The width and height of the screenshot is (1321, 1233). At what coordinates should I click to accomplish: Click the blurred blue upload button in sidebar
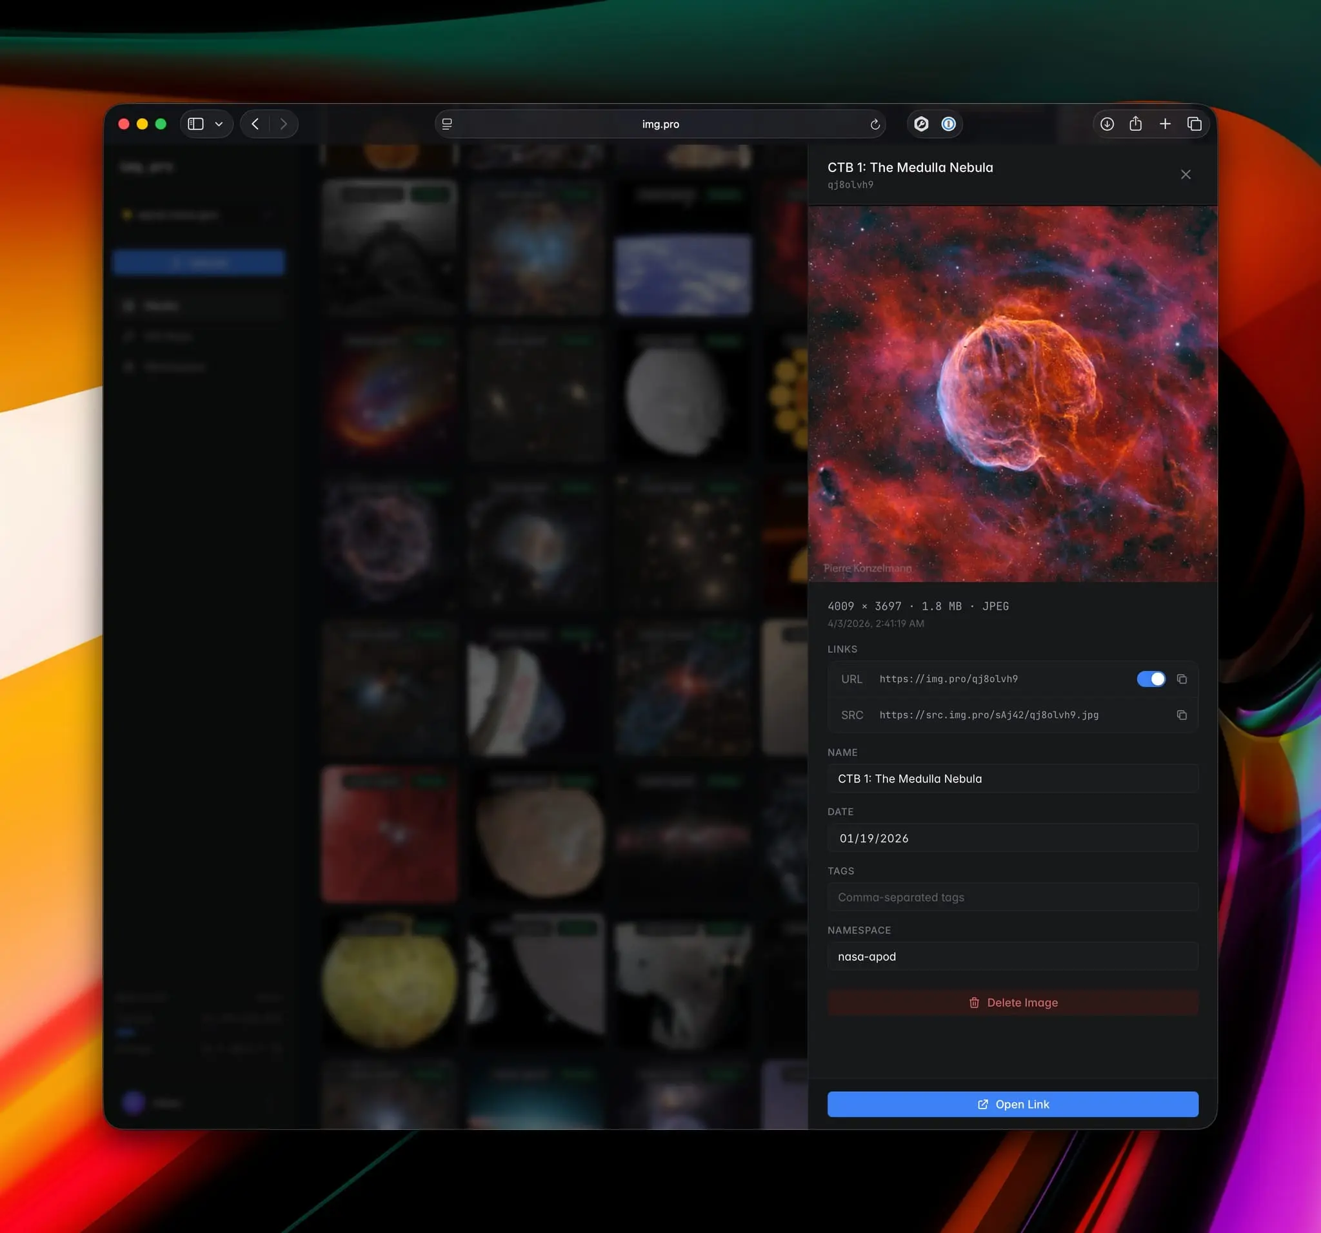pos(199,262)
